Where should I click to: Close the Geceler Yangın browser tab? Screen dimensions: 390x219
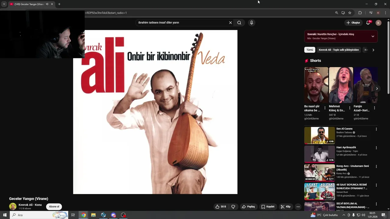(52, 4)
